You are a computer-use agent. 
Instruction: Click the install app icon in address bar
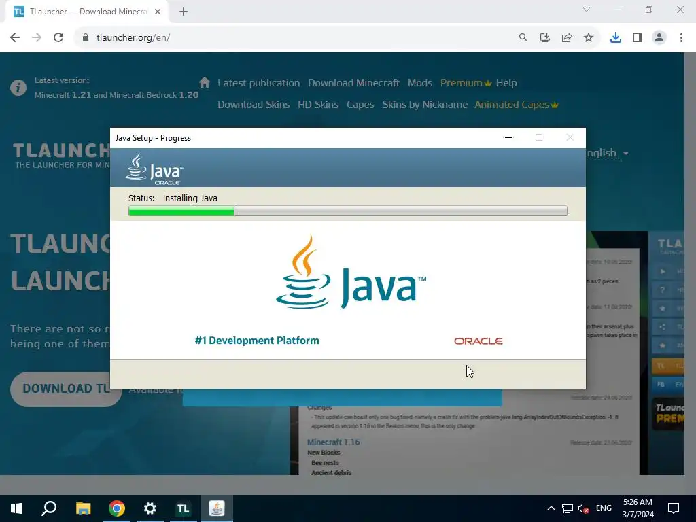pos(545,38)
